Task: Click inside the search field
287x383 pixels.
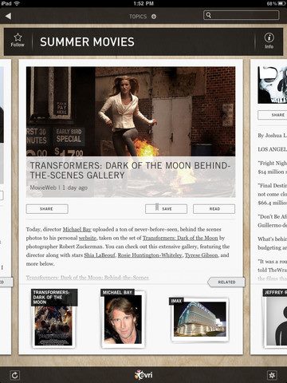Action: [242, 15]
